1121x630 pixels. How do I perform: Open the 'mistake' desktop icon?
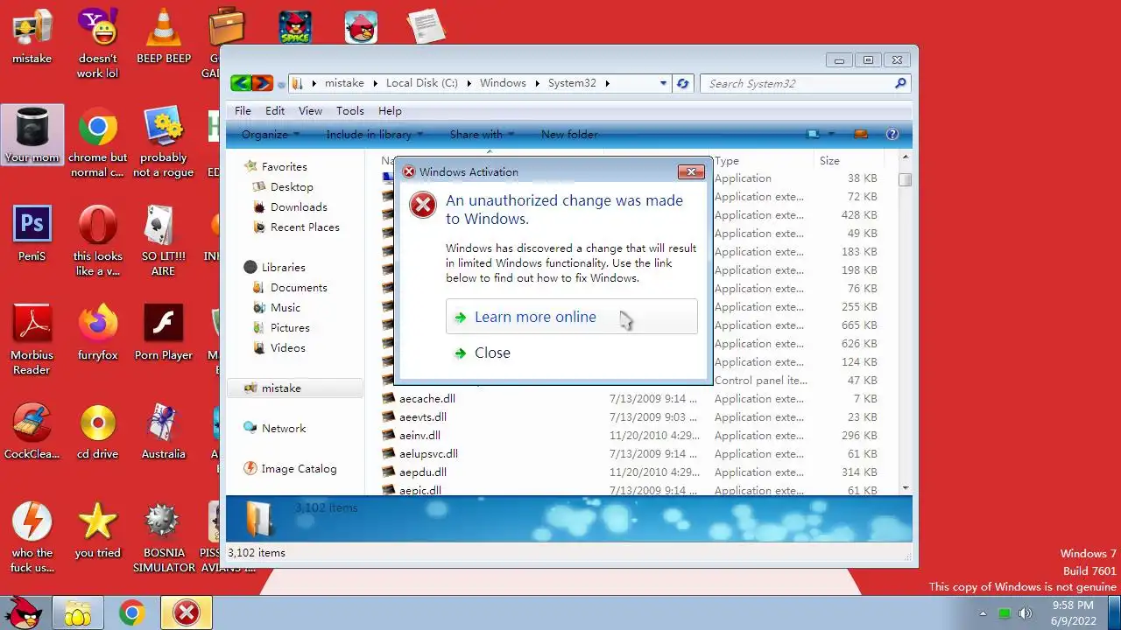[32, 37]
